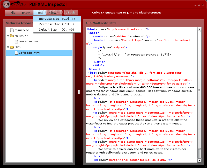207x168 pixels.
Task: Click the vertical scrollbar thumb
Action: 199,90
